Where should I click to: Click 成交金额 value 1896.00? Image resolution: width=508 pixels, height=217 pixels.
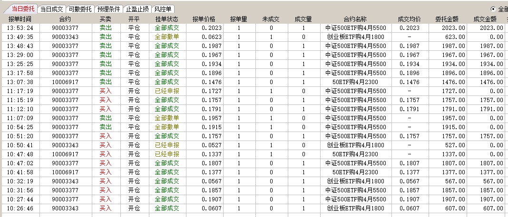491,73
